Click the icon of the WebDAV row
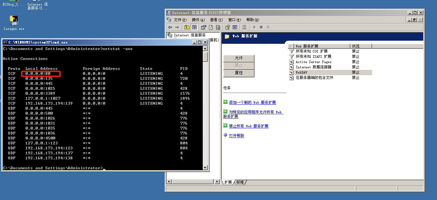Screen dimensions: 437x200 pyautogui.click(x=292, y=72)
